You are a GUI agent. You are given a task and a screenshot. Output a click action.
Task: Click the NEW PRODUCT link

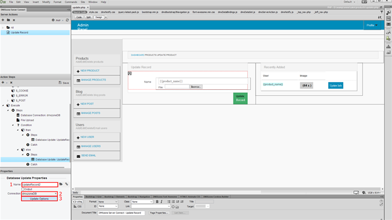(90, 71)
